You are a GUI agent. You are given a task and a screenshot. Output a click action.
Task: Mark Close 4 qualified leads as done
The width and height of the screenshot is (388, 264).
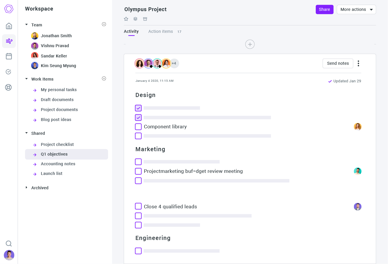coord(138,206)
